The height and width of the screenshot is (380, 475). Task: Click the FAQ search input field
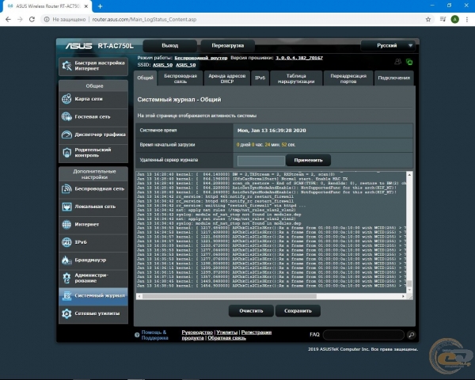[363, 335]
